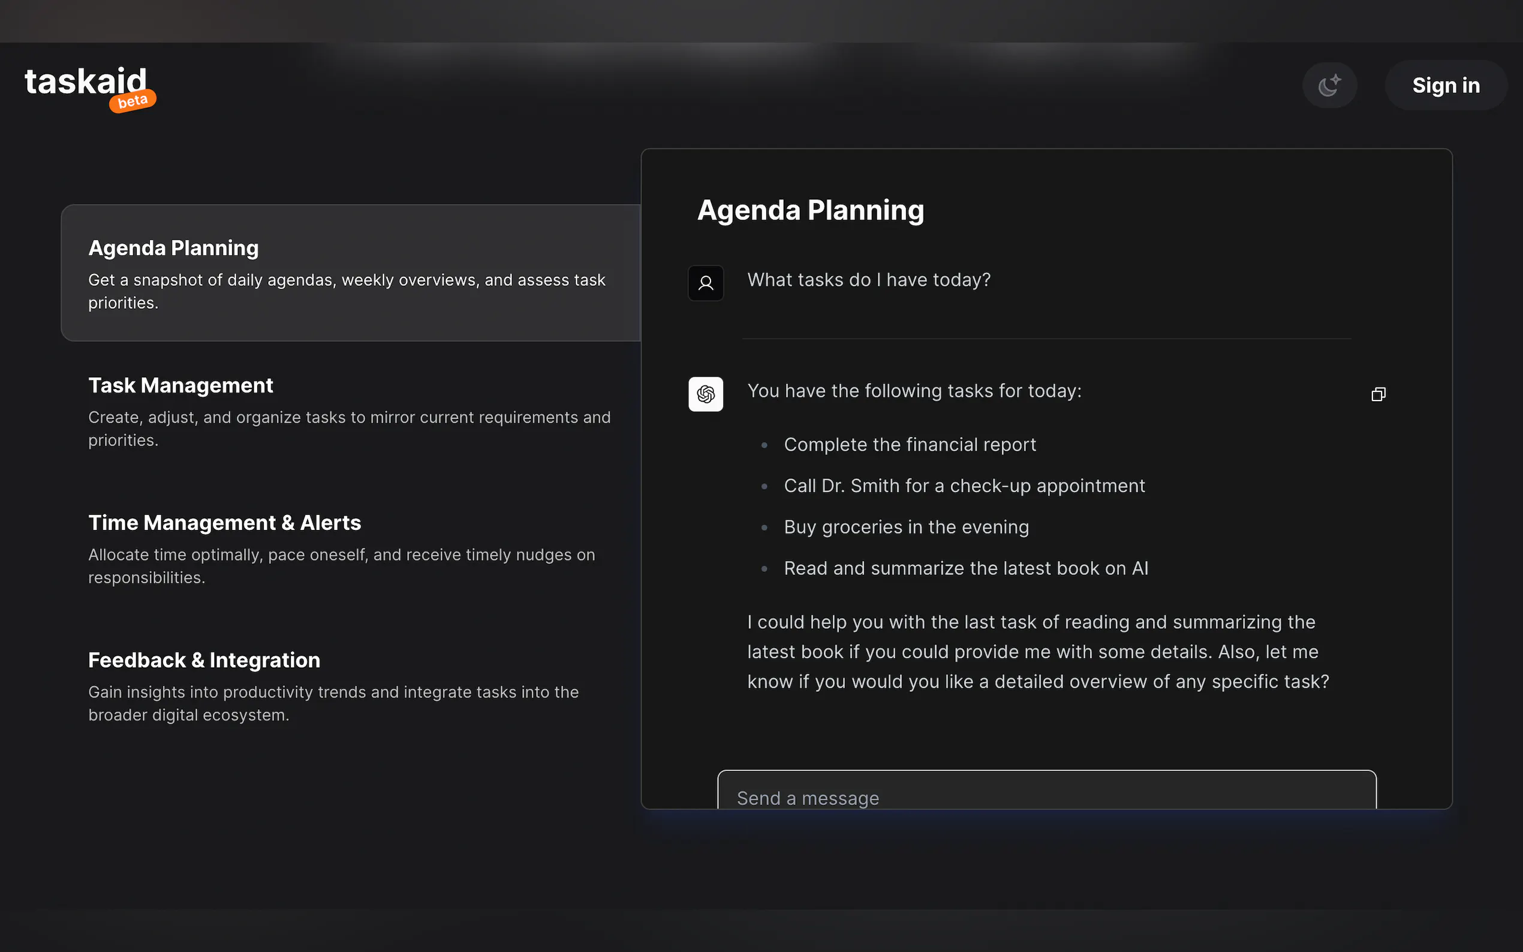
Task: Click the assistant's follow-up paragraph
Action: 1038,652
